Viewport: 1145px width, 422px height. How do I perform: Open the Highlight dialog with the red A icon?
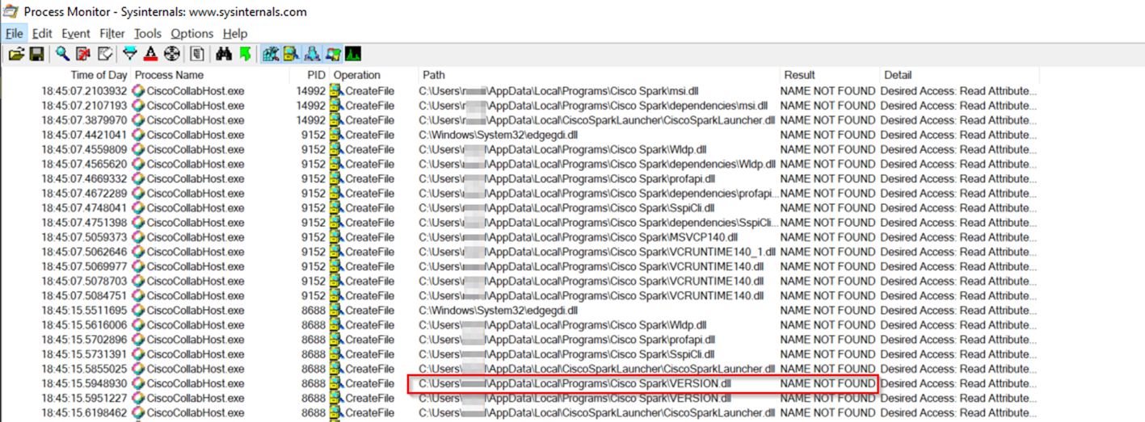pos(150,54)
